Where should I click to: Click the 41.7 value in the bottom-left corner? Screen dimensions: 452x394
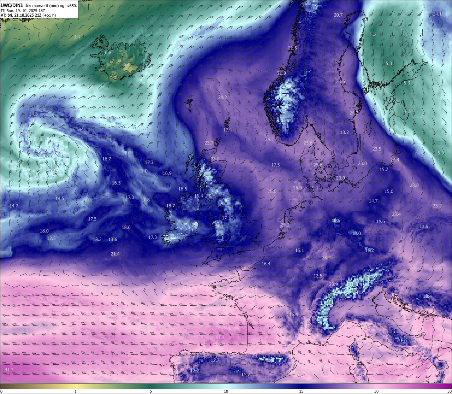click(x=9, y=370)
